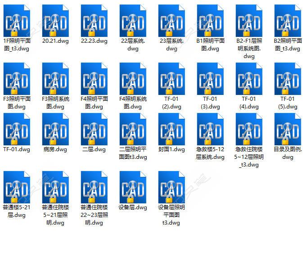Viewport: 307px width, 261px height.
Task: Select the B1照明平面图.dwg icon
Action: point(210,21)
